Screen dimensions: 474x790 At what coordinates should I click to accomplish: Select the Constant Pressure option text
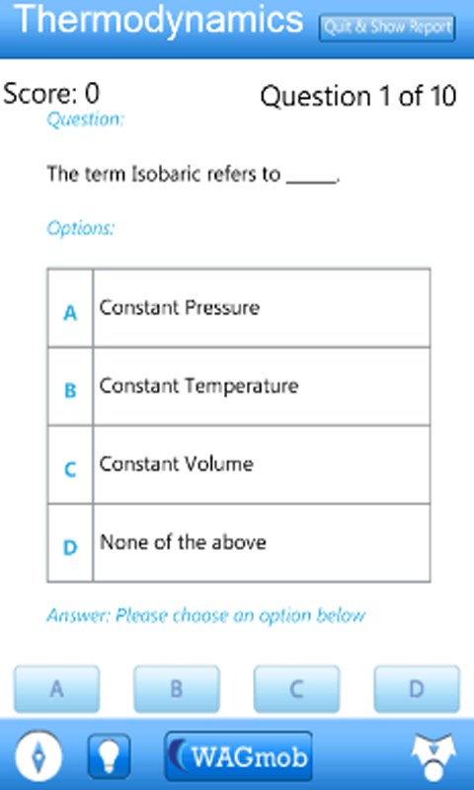point(180,307)
